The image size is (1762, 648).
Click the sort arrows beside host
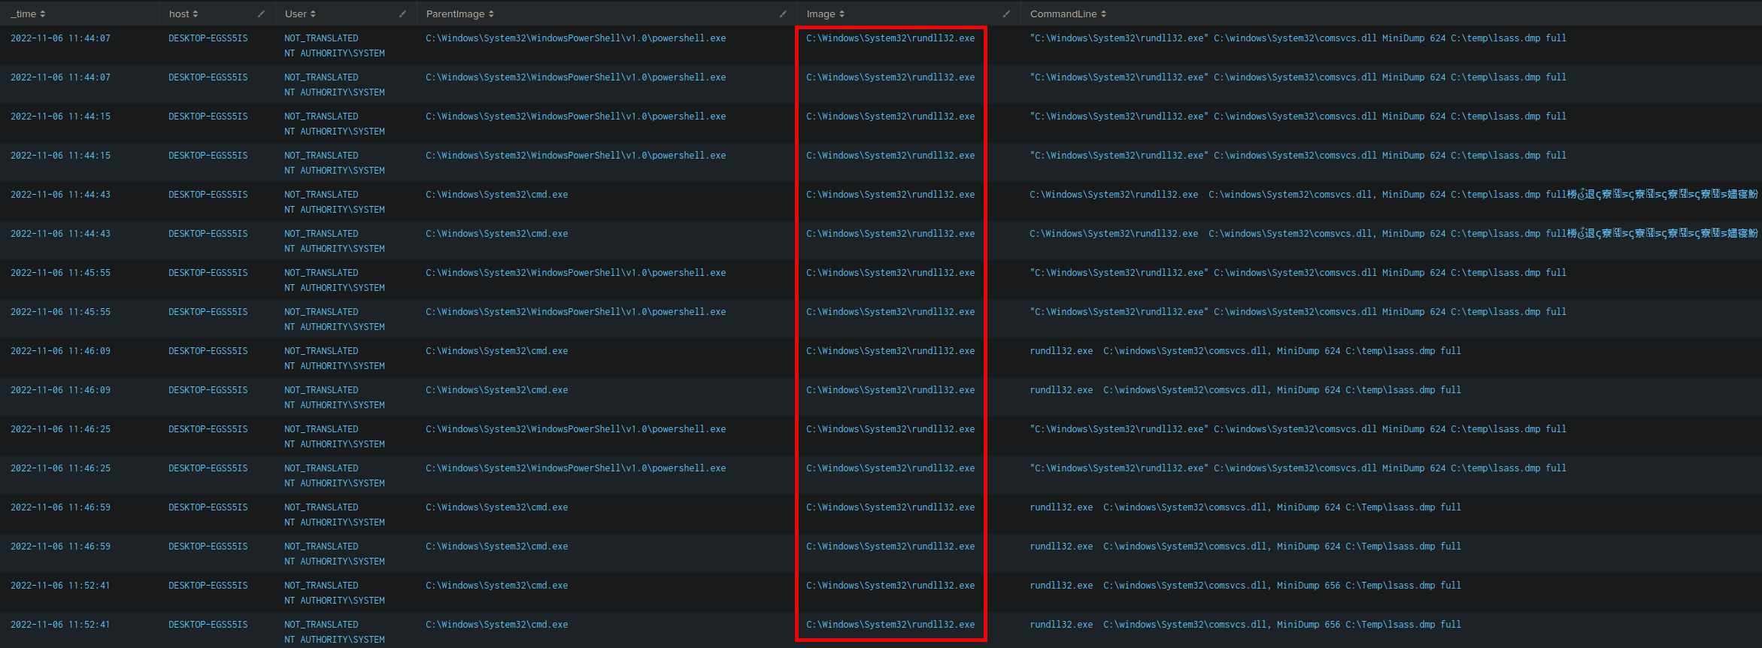[196, 14]
